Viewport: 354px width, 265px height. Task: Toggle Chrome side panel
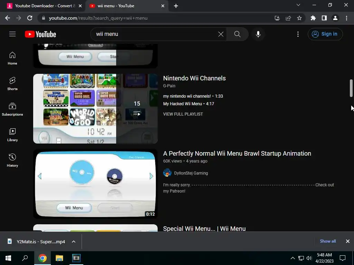tap(324, 18)
